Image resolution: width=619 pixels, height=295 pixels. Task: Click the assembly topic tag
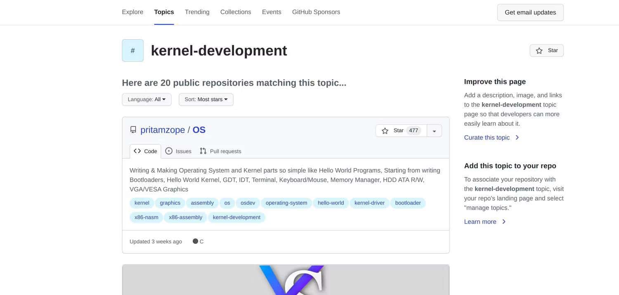(202, 203)
